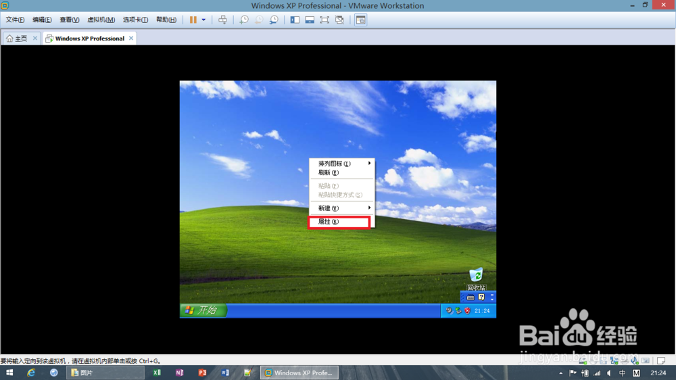Image resolution: width=676 pixels, height=380 pixels.
Task: Click the Windows XP Profe... taskbar button
Action: pyautogui.click(x=299, y=373)
